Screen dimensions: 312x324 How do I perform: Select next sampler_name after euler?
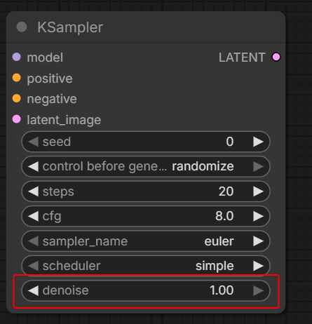coord(258,241)
